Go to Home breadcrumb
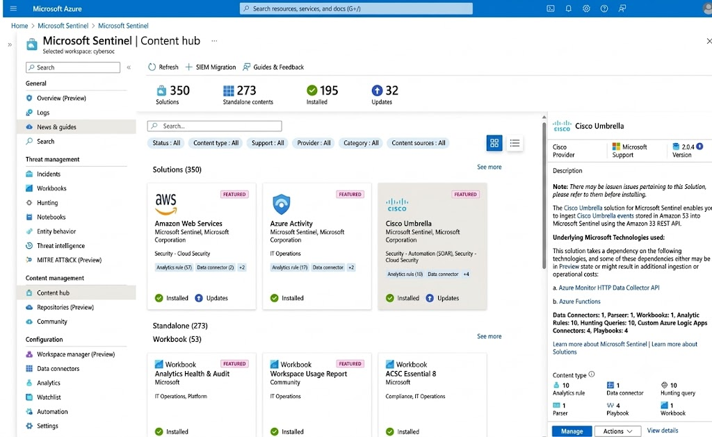The width and height of the screenshot is (712, 437). [19, 26]
